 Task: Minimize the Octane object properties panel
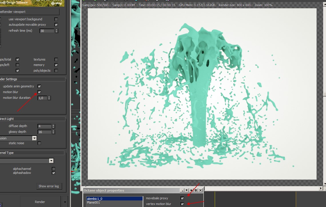click(182, 190)
